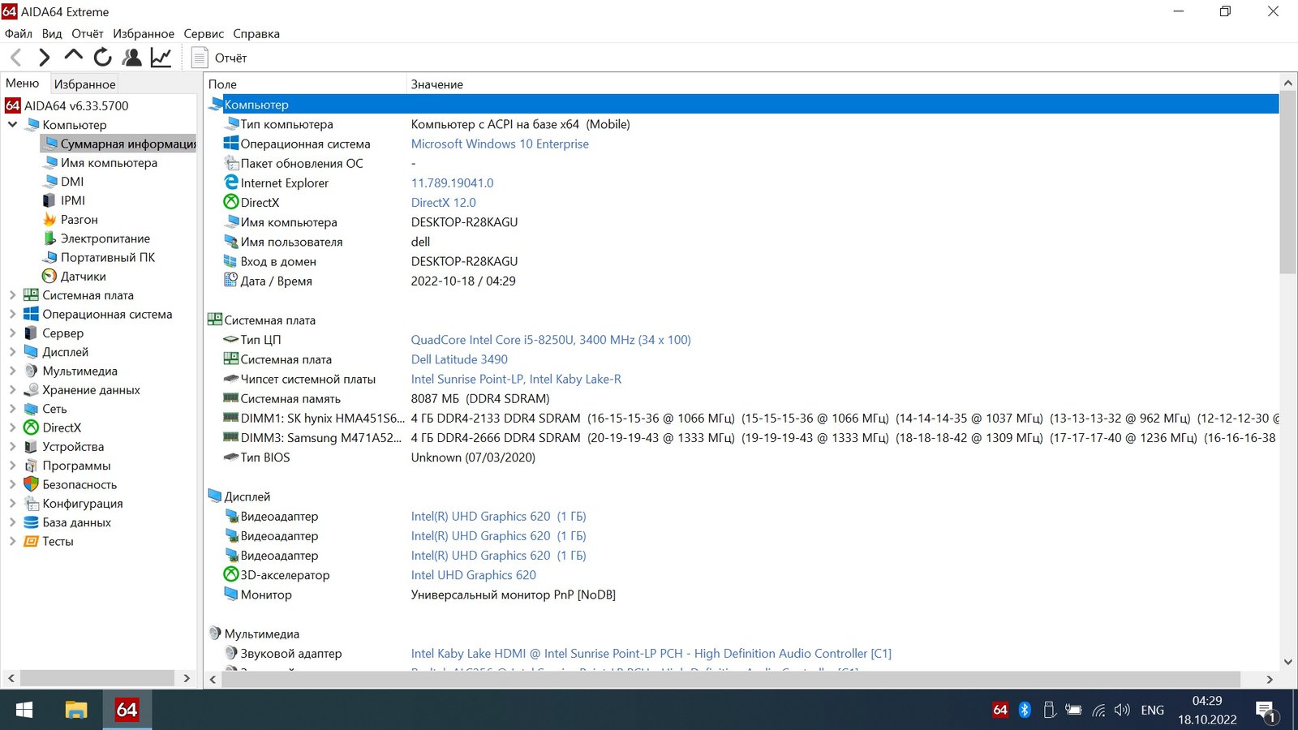Open the Microsoft Windows 10 Enterprise link
1298x730 pixels.
pyautogui.click(x=500, y=144)
